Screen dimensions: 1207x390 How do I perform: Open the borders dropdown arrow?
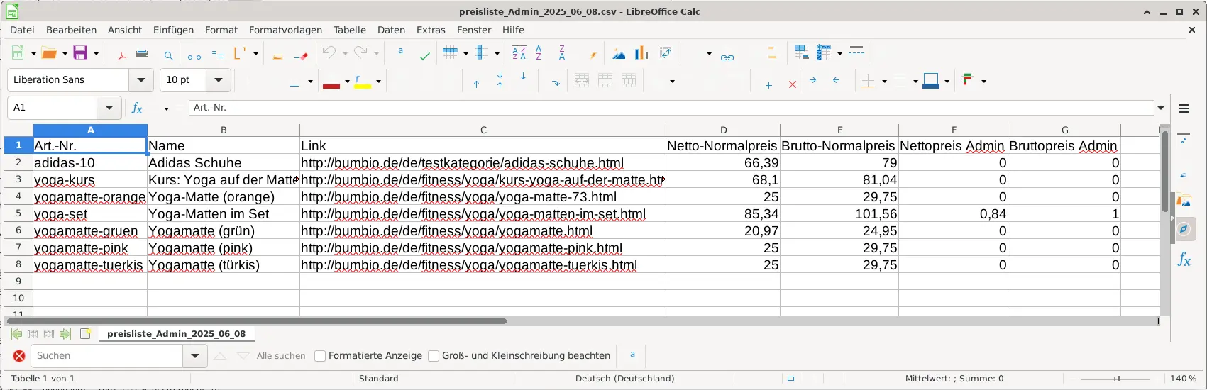coord(884,82)
